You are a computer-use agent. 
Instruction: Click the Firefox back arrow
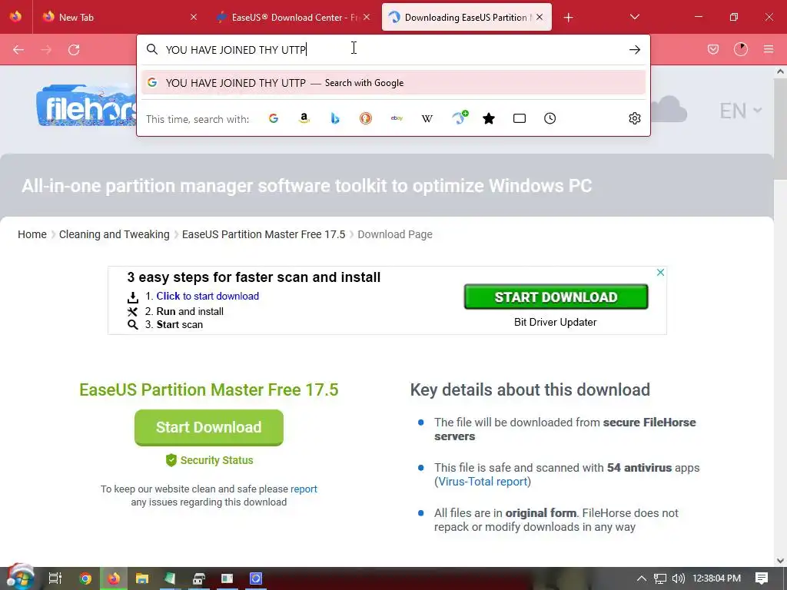[18, 50]
